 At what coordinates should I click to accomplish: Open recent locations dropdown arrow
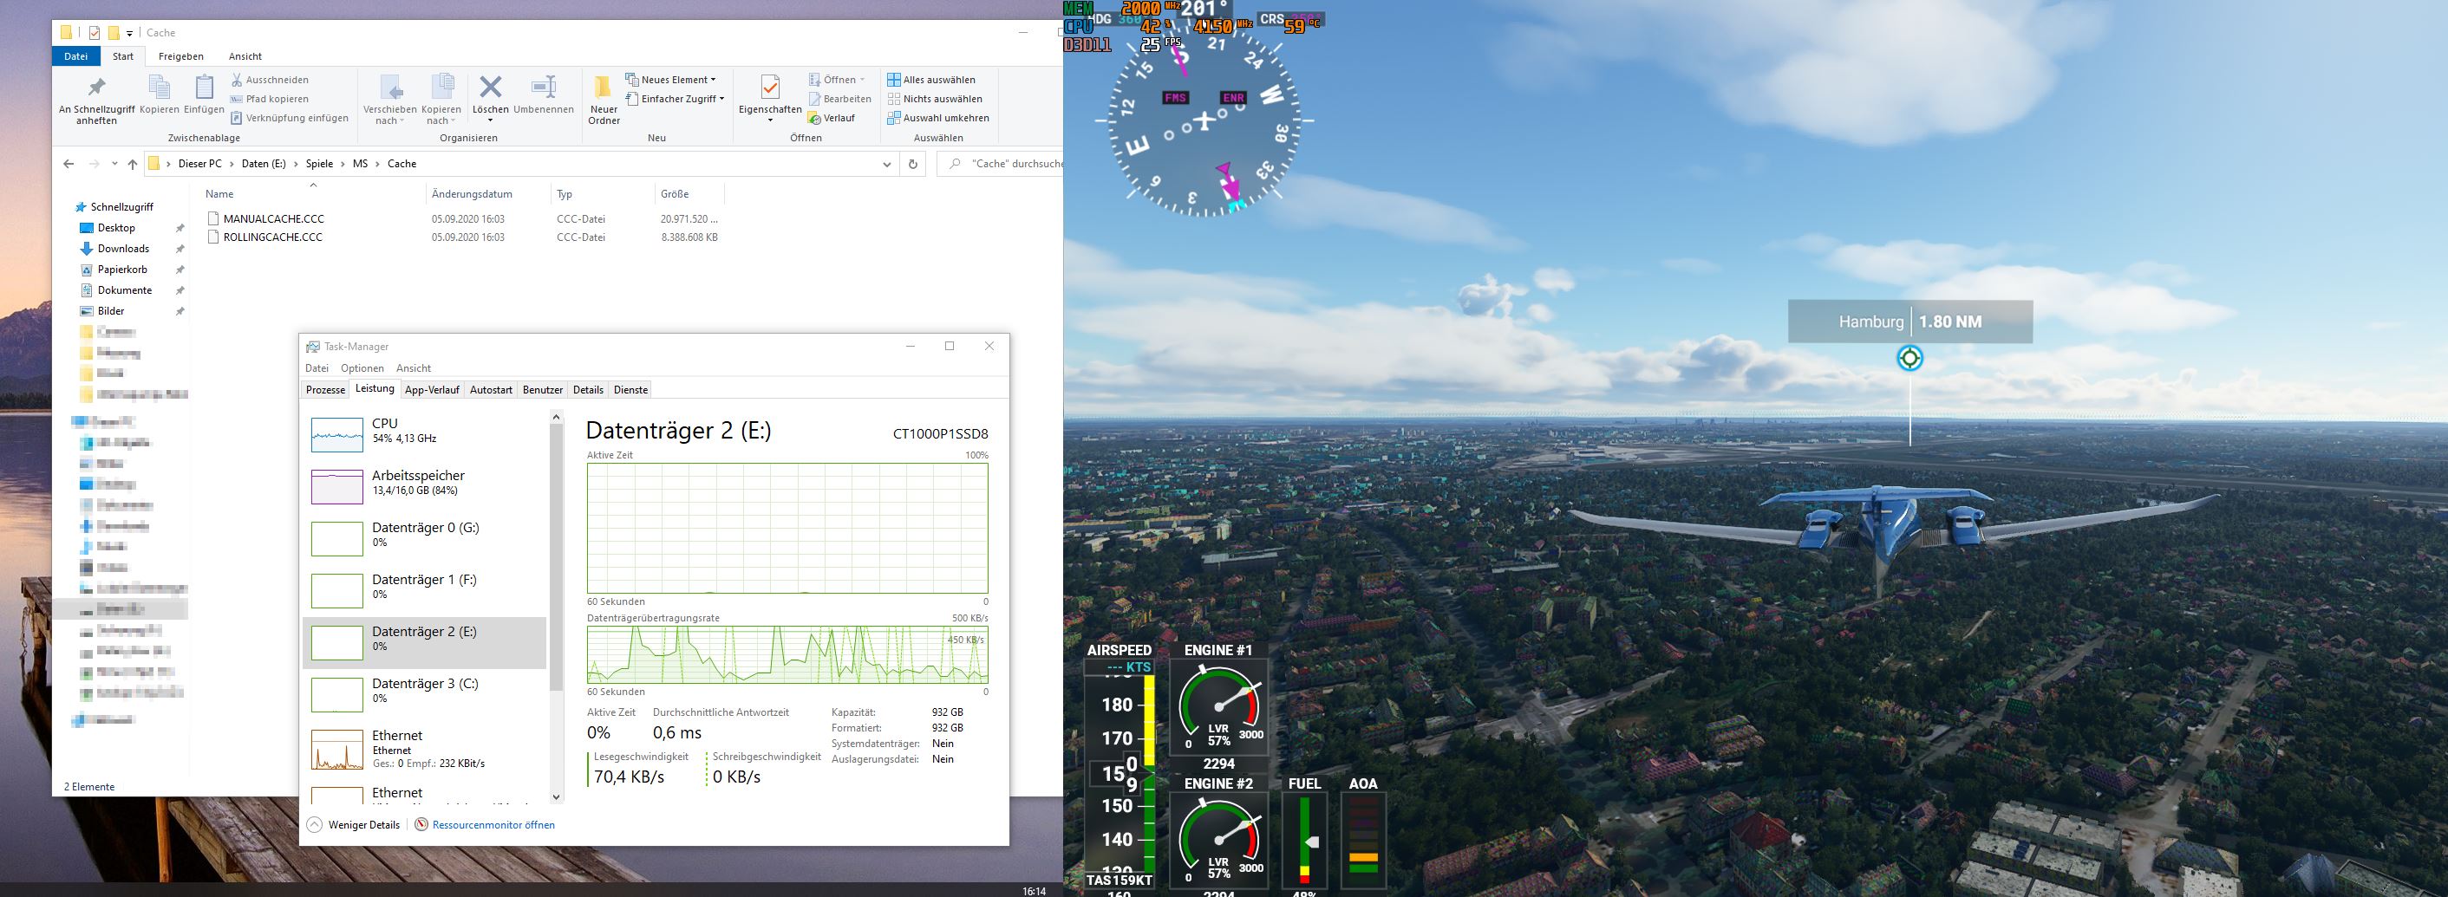pos(114,164)
